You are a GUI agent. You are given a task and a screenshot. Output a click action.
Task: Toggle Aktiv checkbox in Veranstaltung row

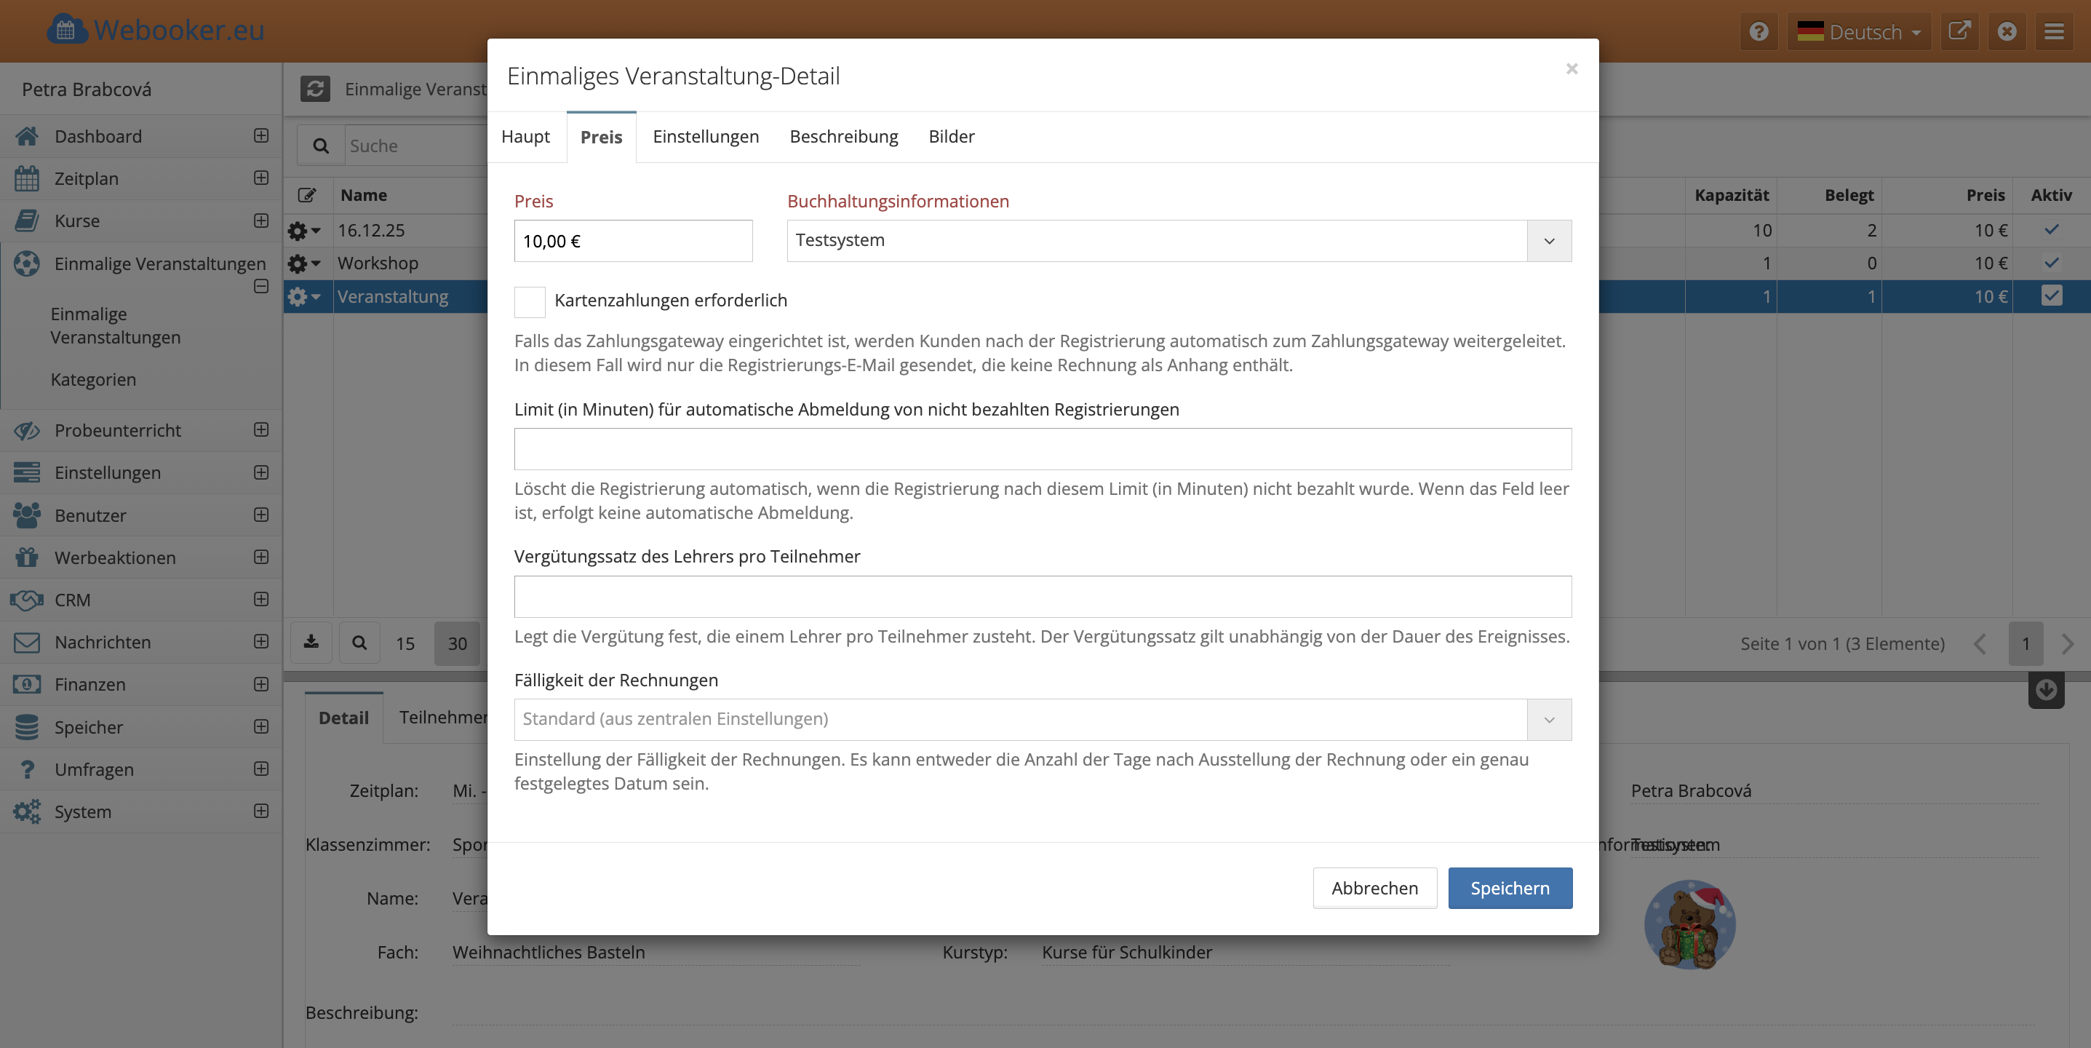pyautogui.click(x=2051, y=296)
